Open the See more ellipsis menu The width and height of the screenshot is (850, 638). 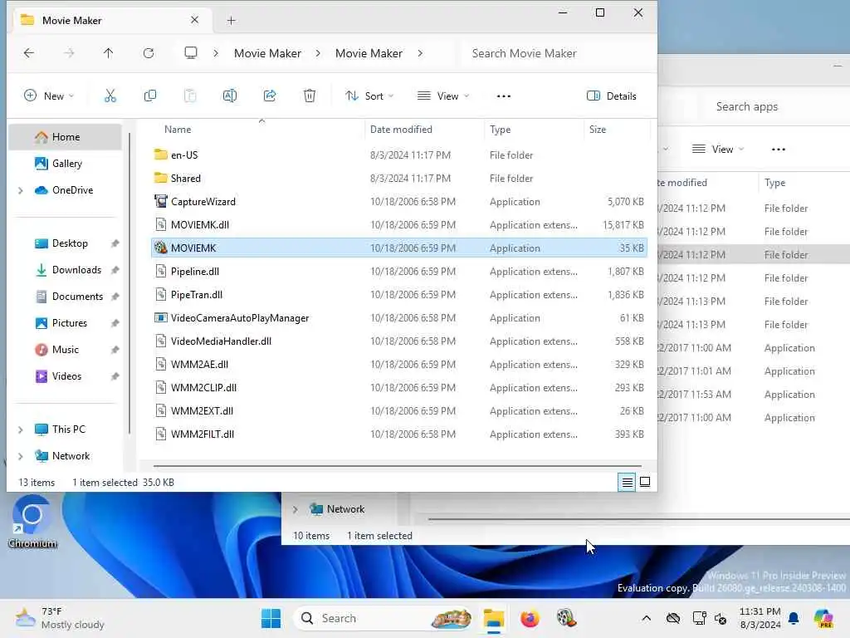coord(504,96)
